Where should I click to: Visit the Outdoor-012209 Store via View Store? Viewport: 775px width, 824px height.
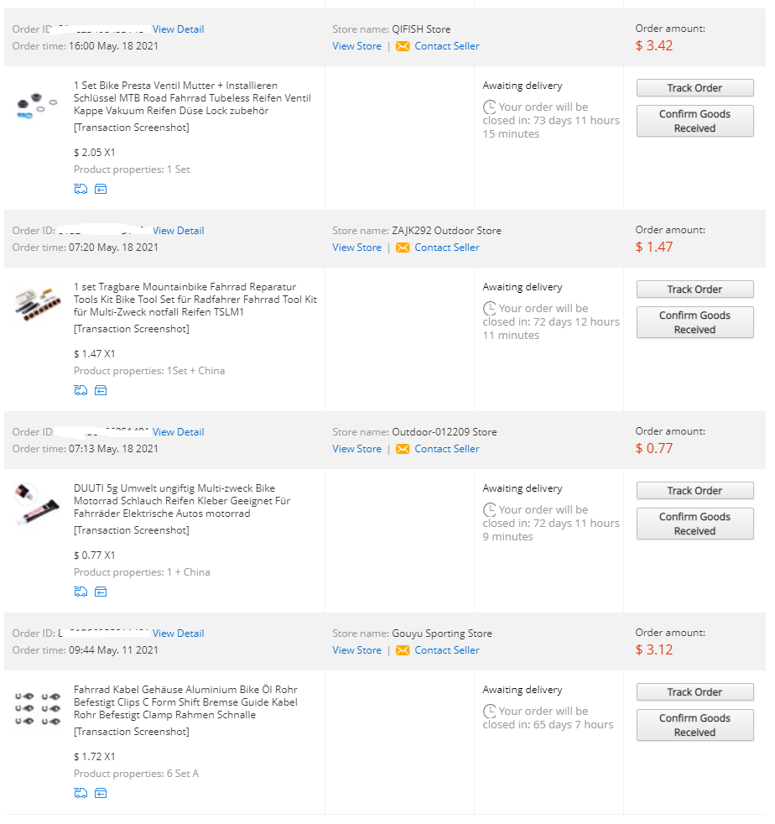point(356,449)
